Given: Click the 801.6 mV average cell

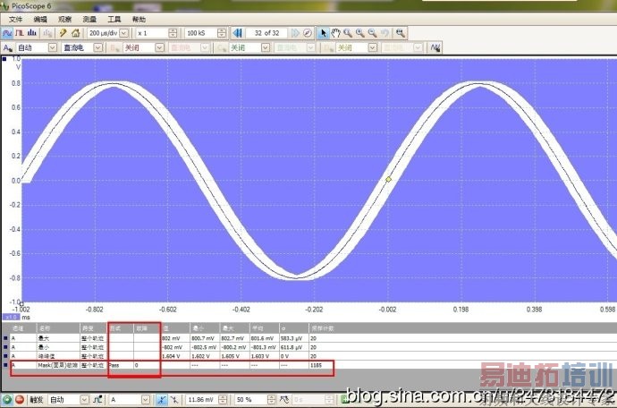Looking at the screenshot, I should pyautogui.click(x=265, y=338).
